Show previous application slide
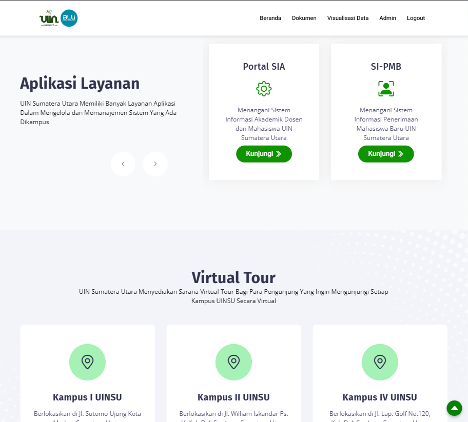 (123, 164)
